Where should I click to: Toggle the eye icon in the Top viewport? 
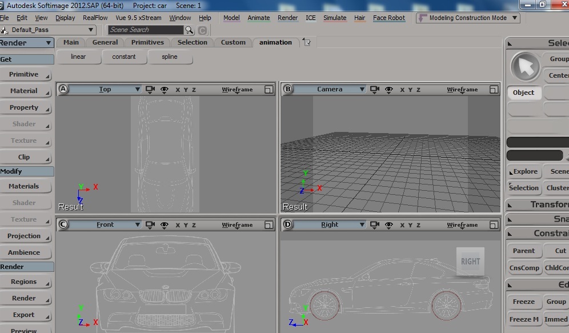coord(165,90)
